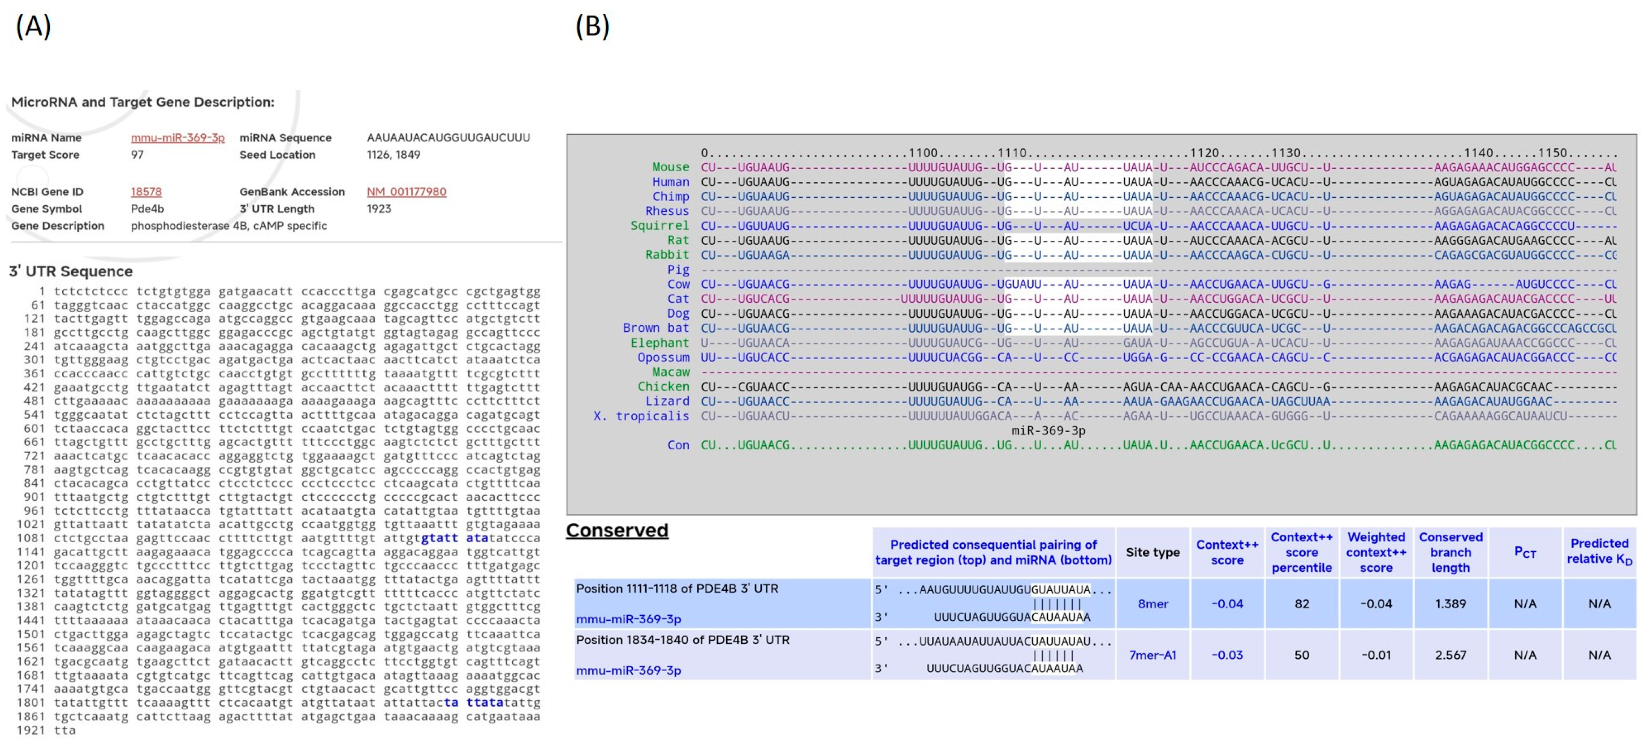Click the 8mer site type link
The height and width of the screenshot is (749, 1648).
coord(1152,604)
